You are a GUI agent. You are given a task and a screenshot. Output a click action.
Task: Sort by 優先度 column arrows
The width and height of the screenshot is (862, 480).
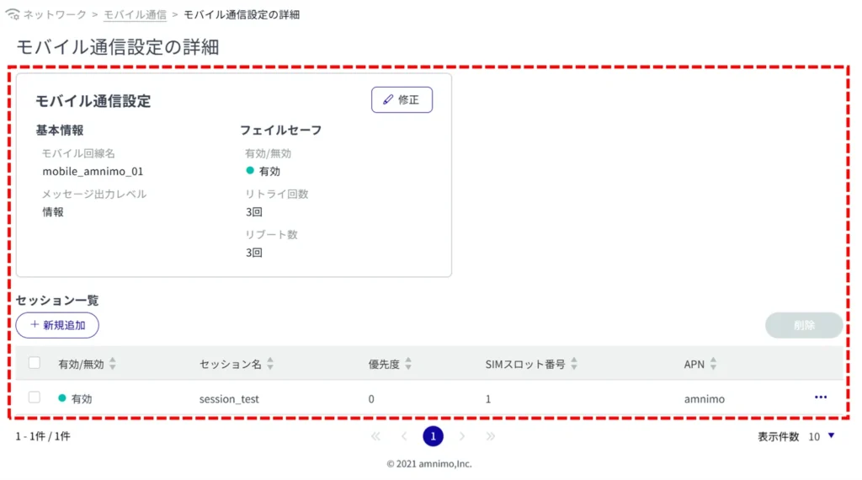coord(408,364)
